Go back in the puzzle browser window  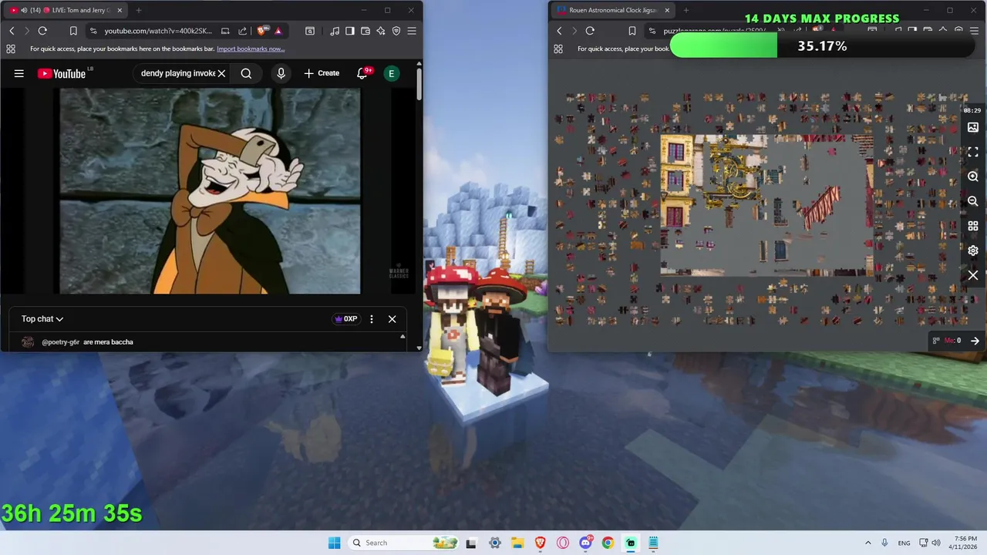[559, 31]
